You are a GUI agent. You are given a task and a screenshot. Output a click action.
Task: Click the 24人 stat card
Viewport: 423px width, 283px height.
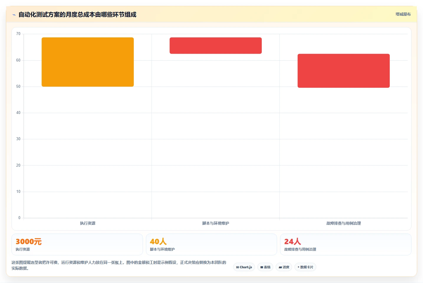tap(345, 244)
